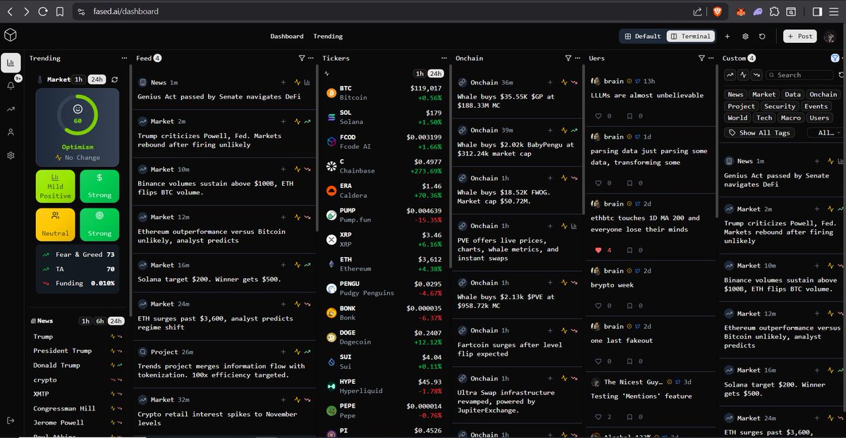The width and height of the screenshot is (846, 438).
Task: Open the trending arrow page in sidebar
Action: [11, 109]
